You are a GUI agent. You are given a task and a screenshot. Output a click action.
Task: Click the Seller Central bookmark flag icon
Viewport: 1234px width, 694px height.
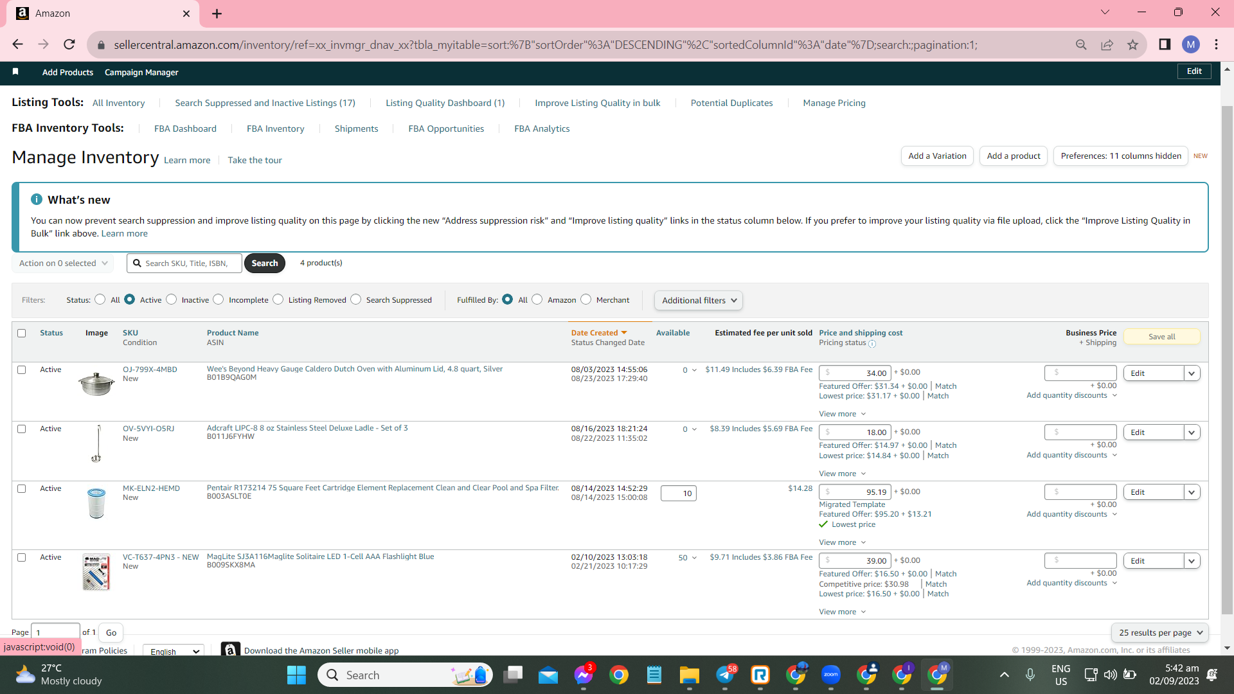point(15,71)
